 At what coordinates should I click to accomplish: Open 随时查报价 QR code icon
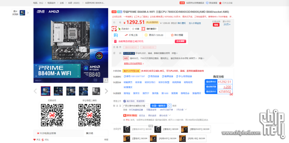(x=143, y=29)
